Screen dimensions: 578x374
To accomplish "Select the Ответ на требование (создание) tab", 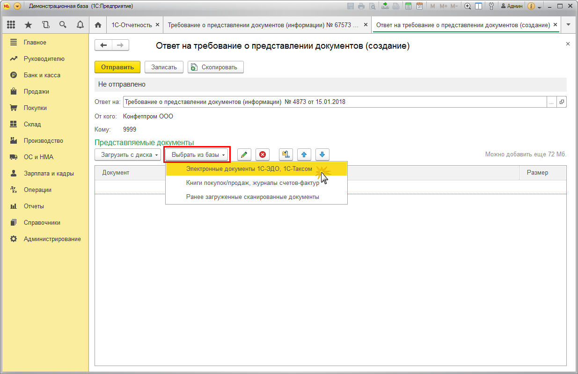I will click(463, 25).
